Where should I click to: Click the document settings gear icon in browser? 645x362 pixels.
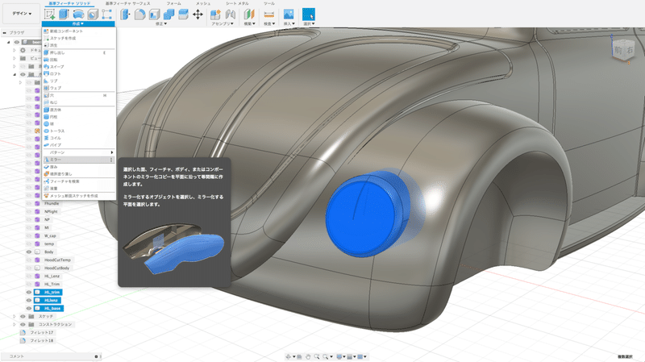[23, 50]
